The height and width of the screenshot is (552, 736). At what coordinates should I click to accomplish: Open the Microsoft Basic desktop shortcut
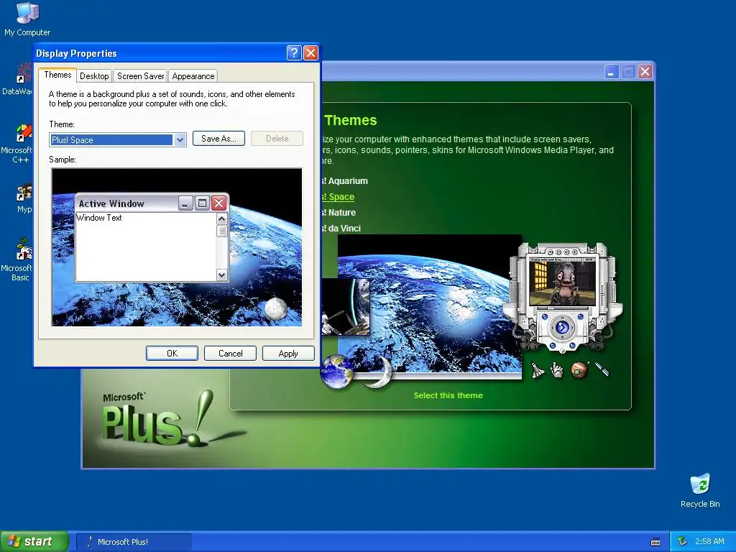tap(18, 259)
